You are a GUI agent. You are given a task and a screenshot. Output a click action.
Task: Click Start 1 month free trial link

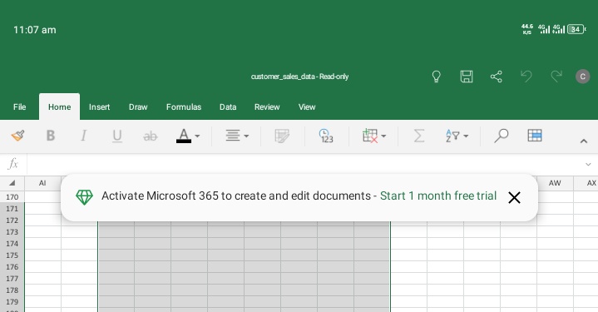(x=438, y=196)
